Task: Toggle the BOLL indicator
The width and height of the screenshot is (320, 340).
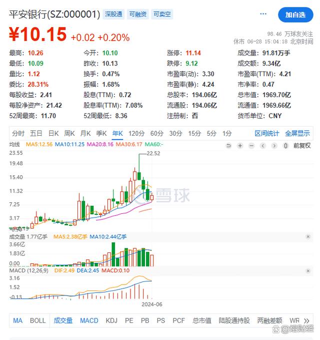Action: [x=38, y=320]
